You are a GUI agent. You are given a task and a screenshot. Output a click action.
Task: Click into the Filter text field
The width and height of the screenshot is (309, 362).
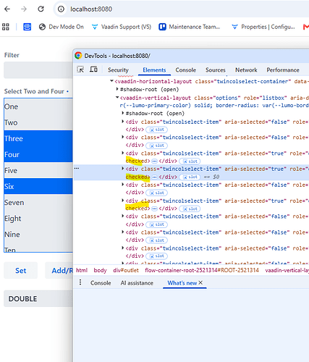coord(38,70)
